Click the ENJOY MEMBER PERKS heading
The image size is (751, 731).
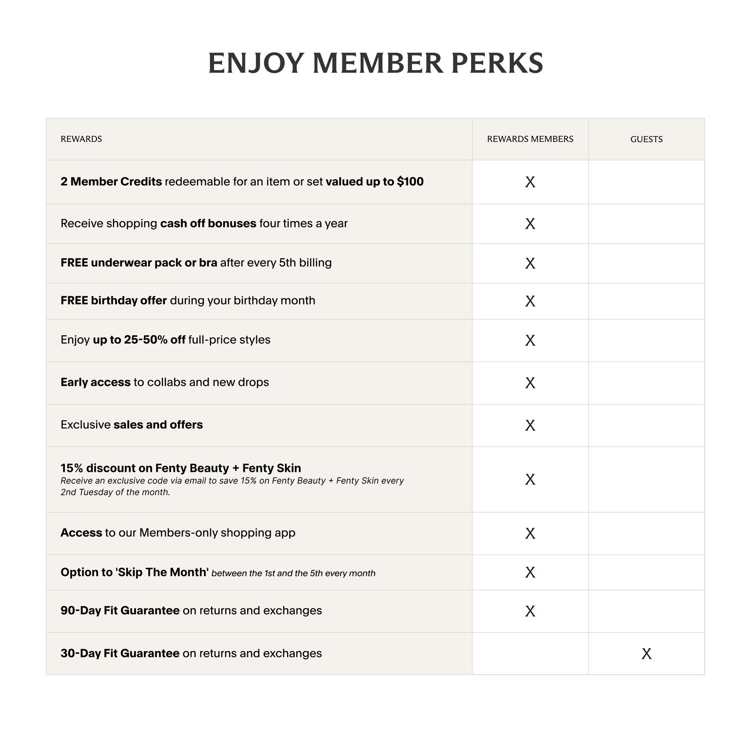pyautogui.click(x=375, y=63)
